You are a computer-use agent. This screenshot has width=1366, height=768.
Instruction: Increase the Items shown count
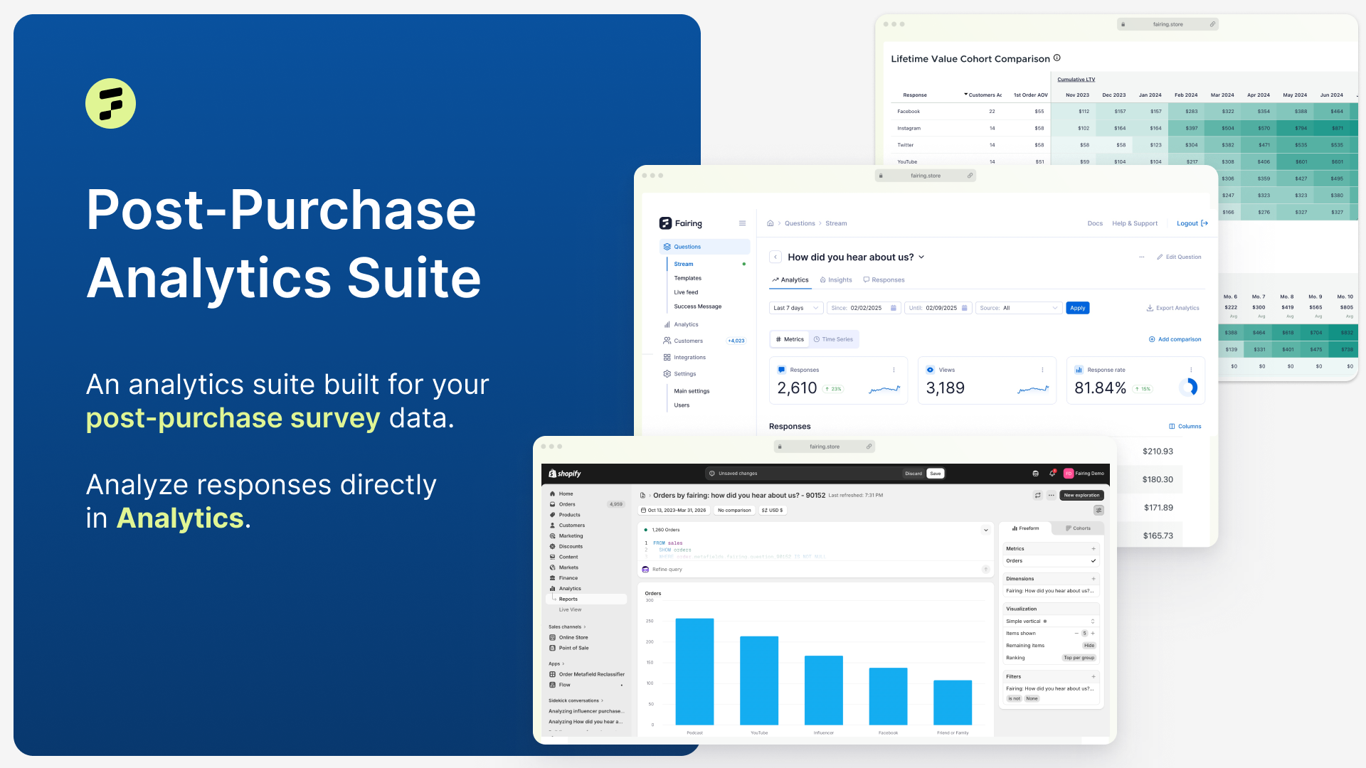click(1093, 633)
